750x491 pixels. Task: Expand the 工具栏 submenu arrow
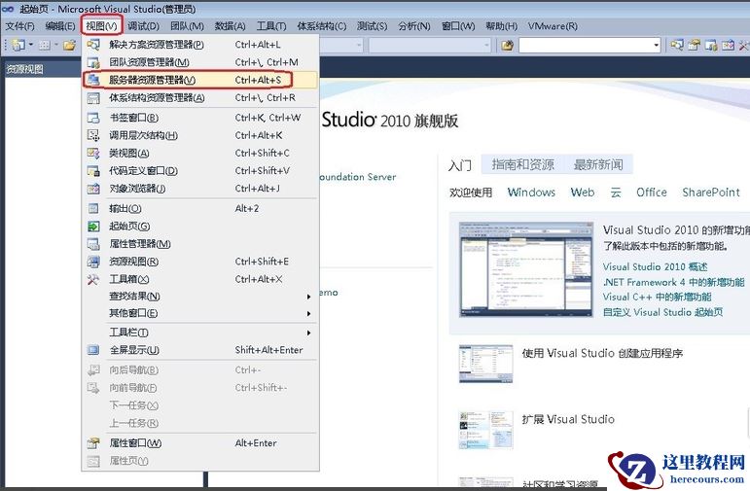tap(309, 333)
